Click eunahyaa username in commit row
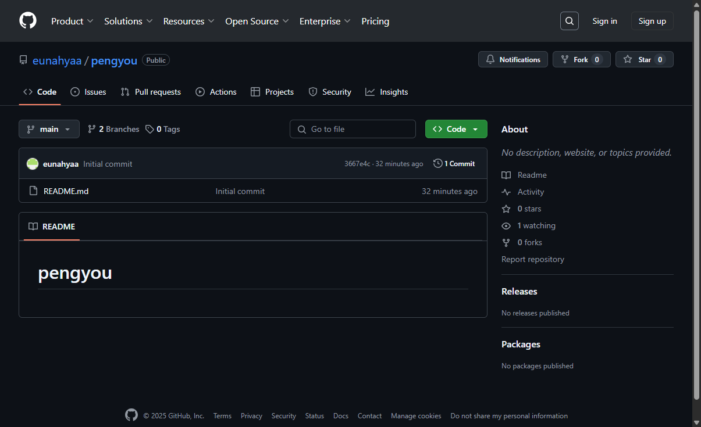 coord(61,164)
